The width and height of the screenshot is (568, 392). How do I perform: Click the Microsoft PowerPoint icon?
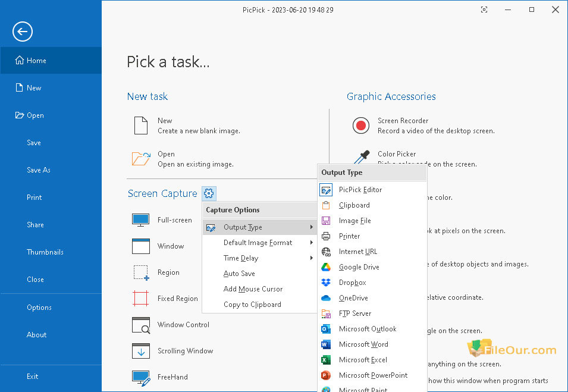pos(326,375)
